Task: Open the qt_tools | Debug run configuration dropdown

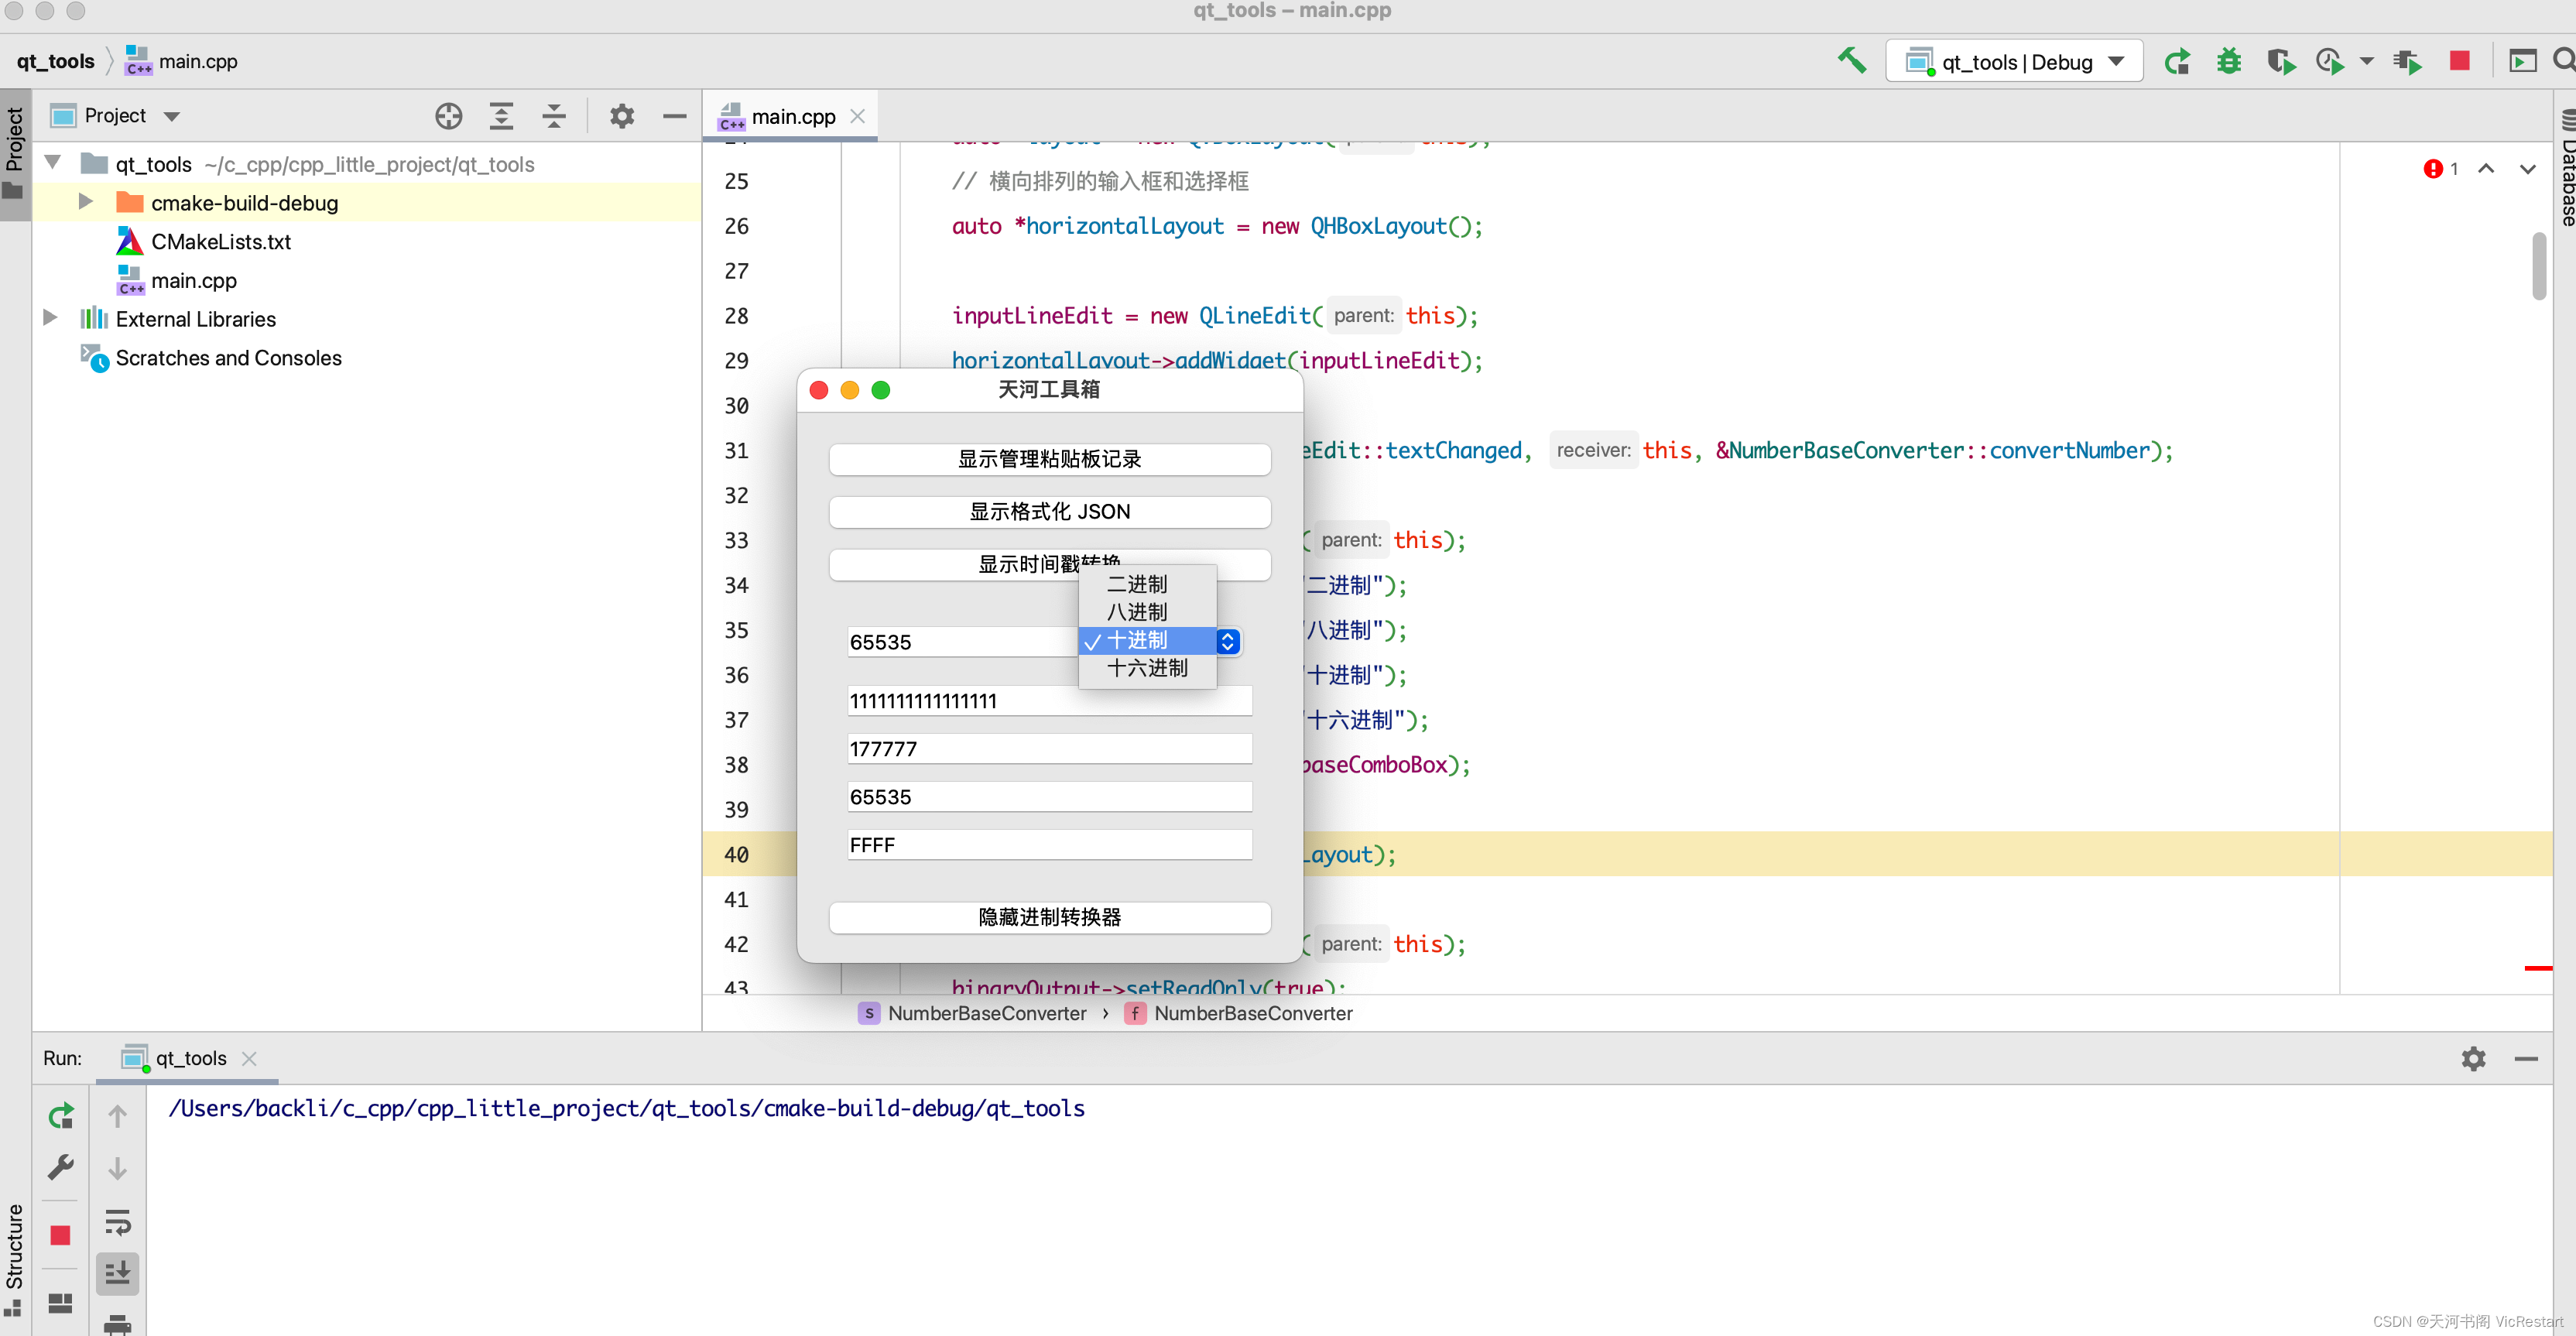Action: tap(2013, 62)
